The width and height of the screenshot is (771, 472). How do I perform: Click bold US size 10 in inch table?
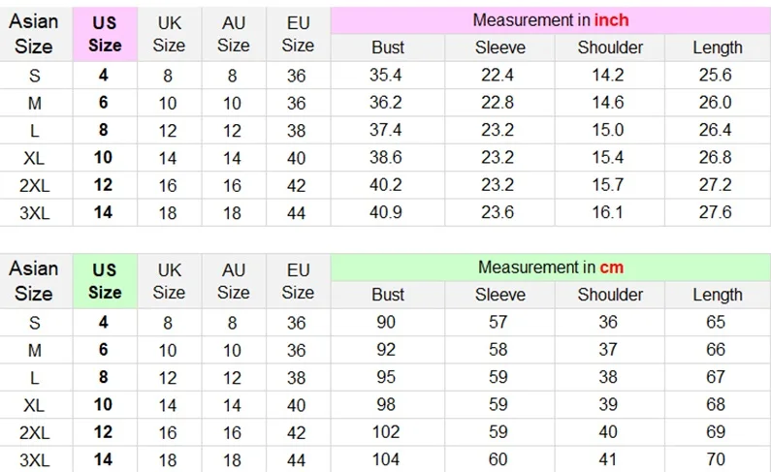(103, 158)
